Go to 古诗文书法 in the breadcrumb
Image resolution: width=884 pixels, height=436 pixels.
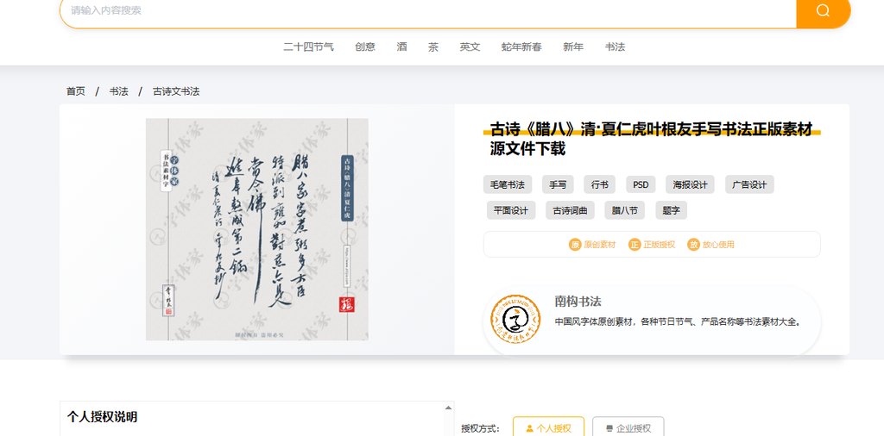point(176,91)
